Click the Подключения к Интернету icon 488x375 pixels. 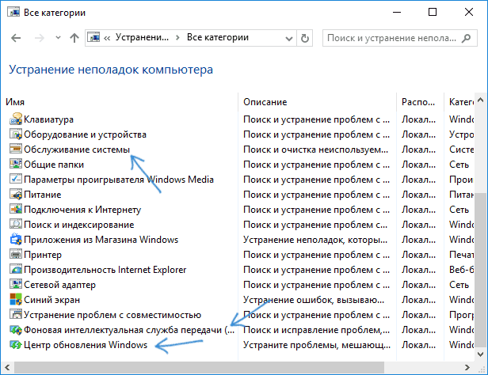click(16, 210)
